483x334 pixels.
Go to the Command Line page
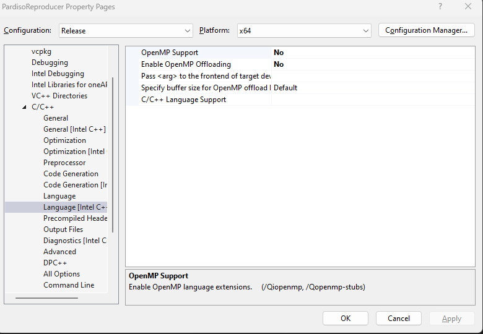(x=69, y=285)
